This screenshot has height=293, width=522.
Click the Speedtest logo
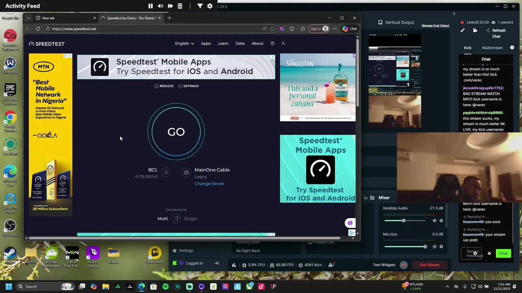(x=47, y=44)
